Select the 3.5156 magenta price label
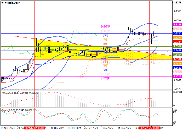The image size is (183, 131). tap(177, 24)
